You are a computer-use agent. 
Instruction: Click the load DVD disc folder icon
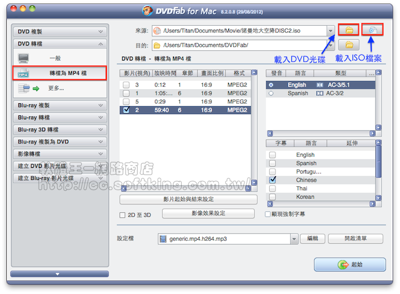click(348, 29)
